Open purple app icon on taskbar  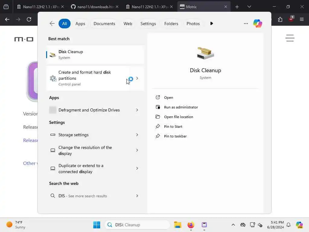[x=204, y=225]
